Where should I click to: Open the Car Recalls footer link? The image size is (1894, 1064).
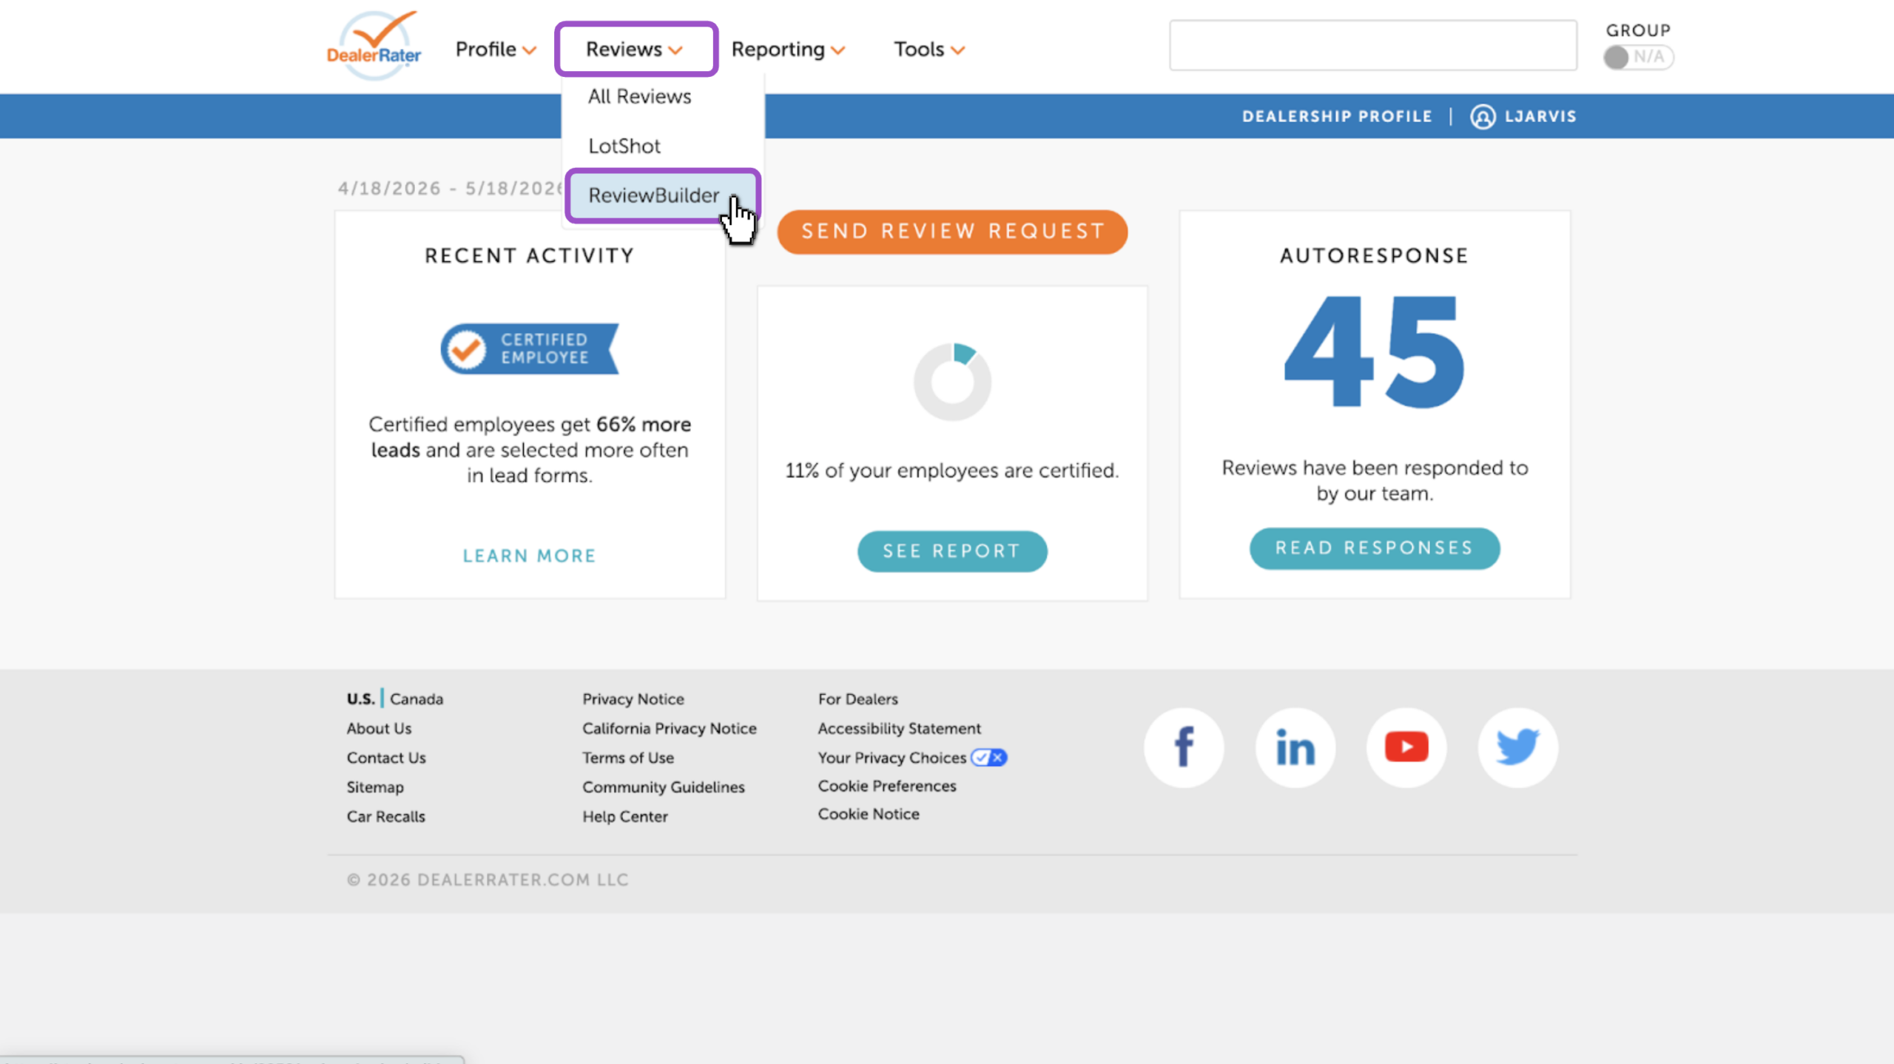coord(386,817)
